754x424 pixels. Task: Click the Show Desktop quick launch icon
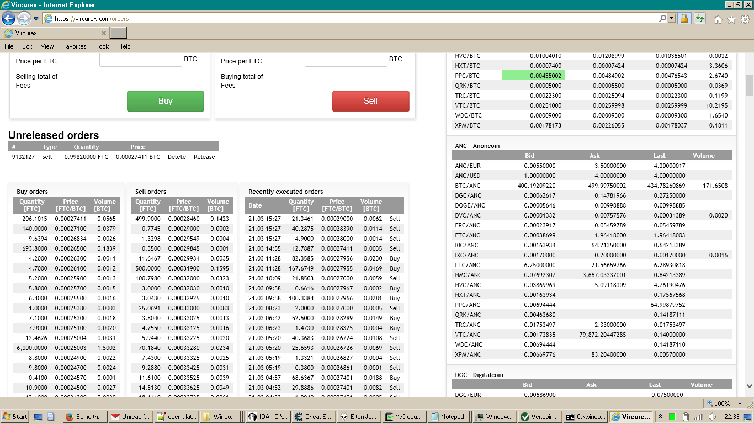[x=38, y=417]
